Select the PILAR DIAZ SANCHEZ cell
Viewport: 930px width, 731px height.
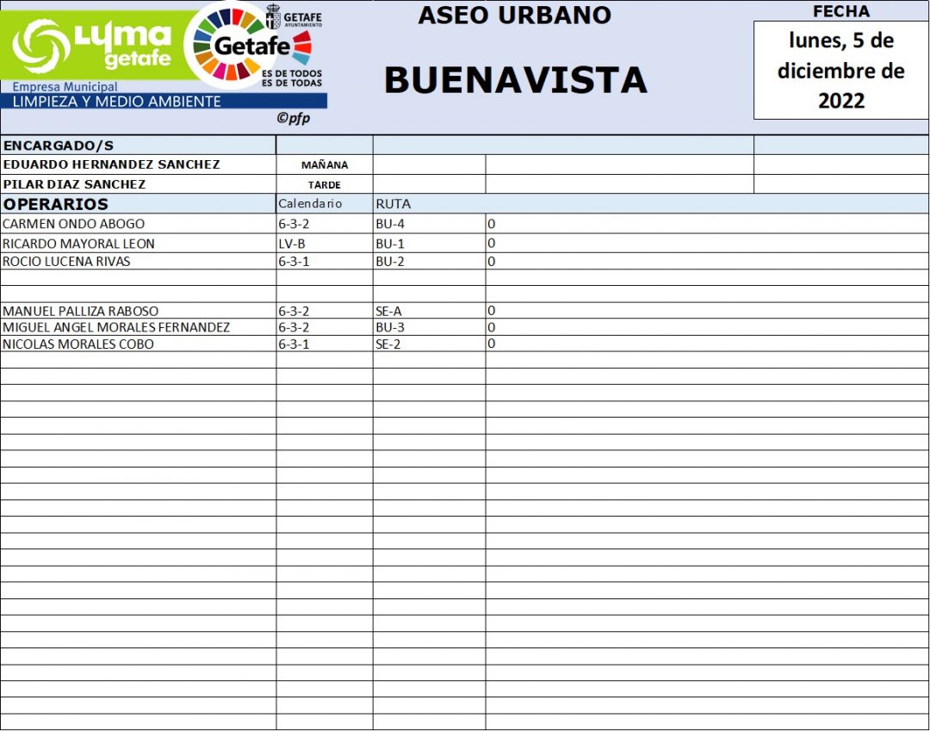tap(75, 184)
